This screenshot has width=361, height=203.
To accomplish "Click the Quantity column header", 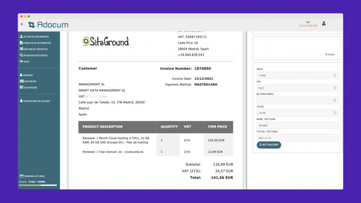I will pyautogui.click(x=169, y=127).
